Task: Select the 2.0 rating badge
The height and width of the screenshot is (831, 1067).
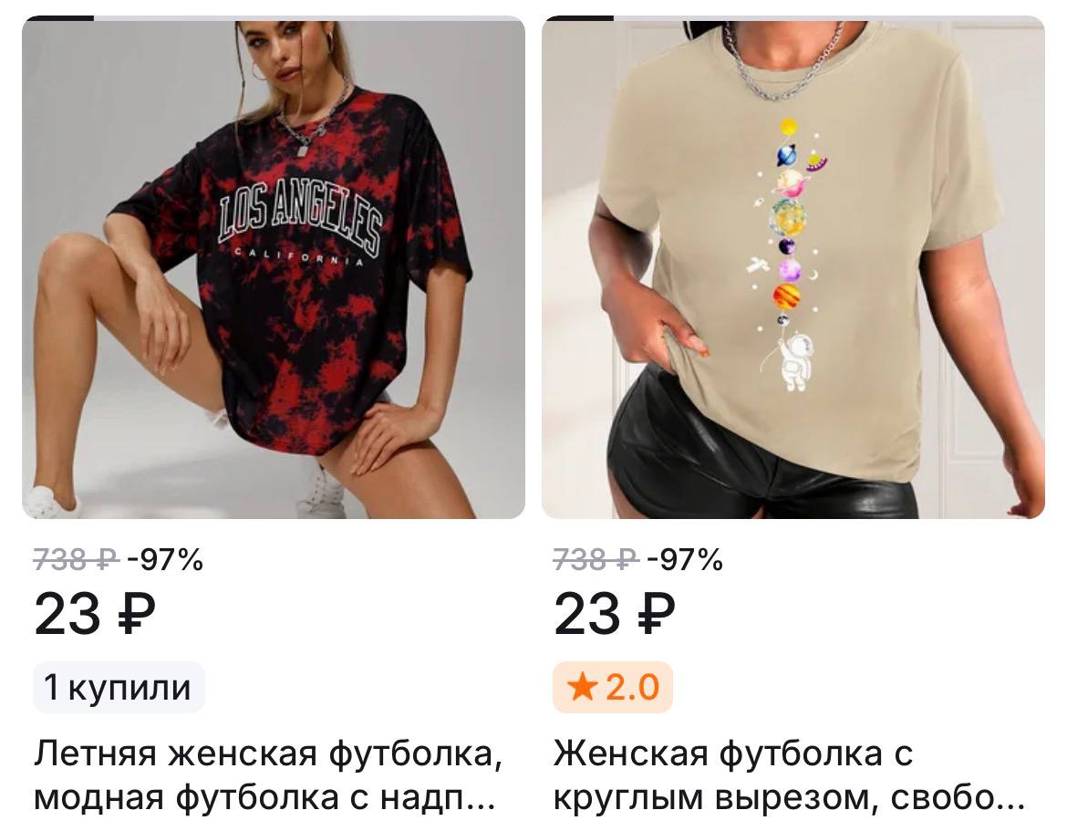Action: tap(613, 688)
